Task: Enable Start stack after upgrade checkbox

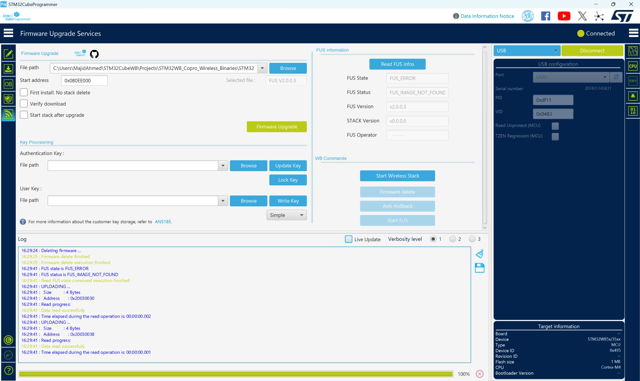Action: pos(24,115)
